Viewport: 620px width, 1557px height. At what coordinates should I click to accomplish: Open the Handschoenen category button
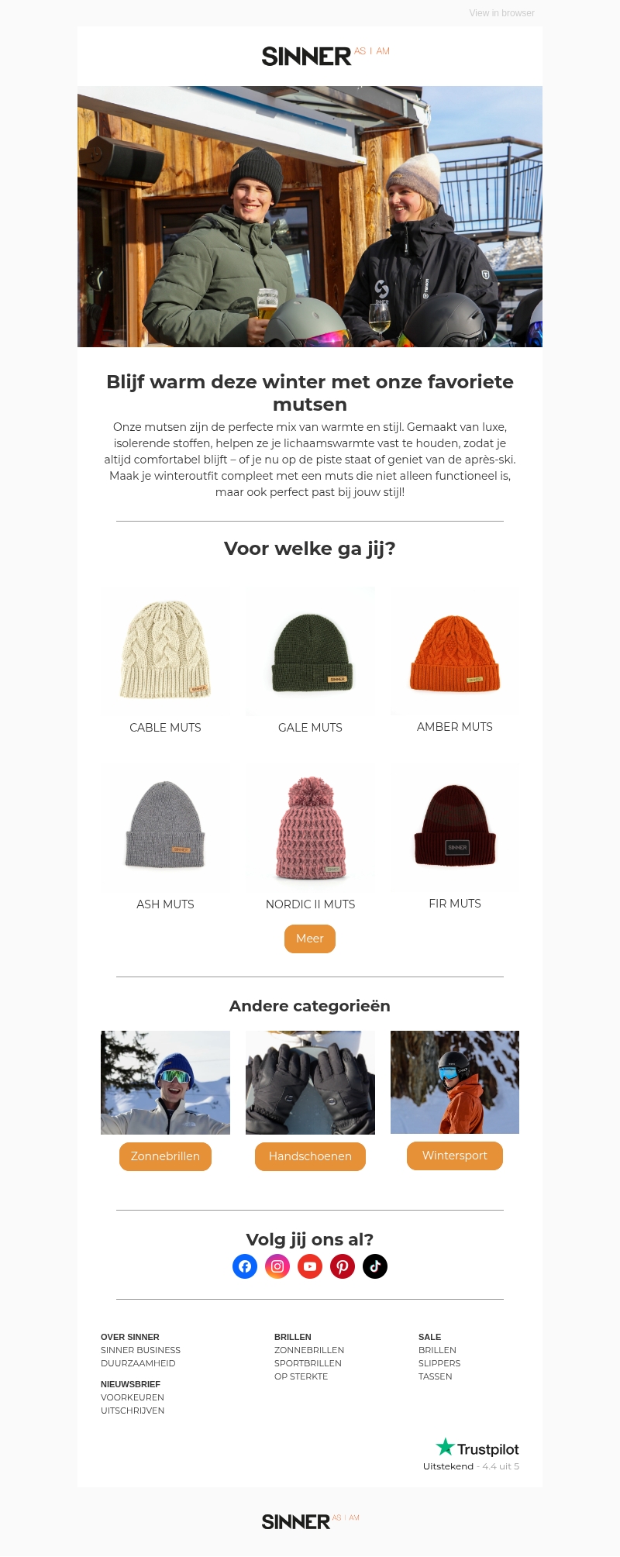pyautogui.click(x=310, y=1156)
